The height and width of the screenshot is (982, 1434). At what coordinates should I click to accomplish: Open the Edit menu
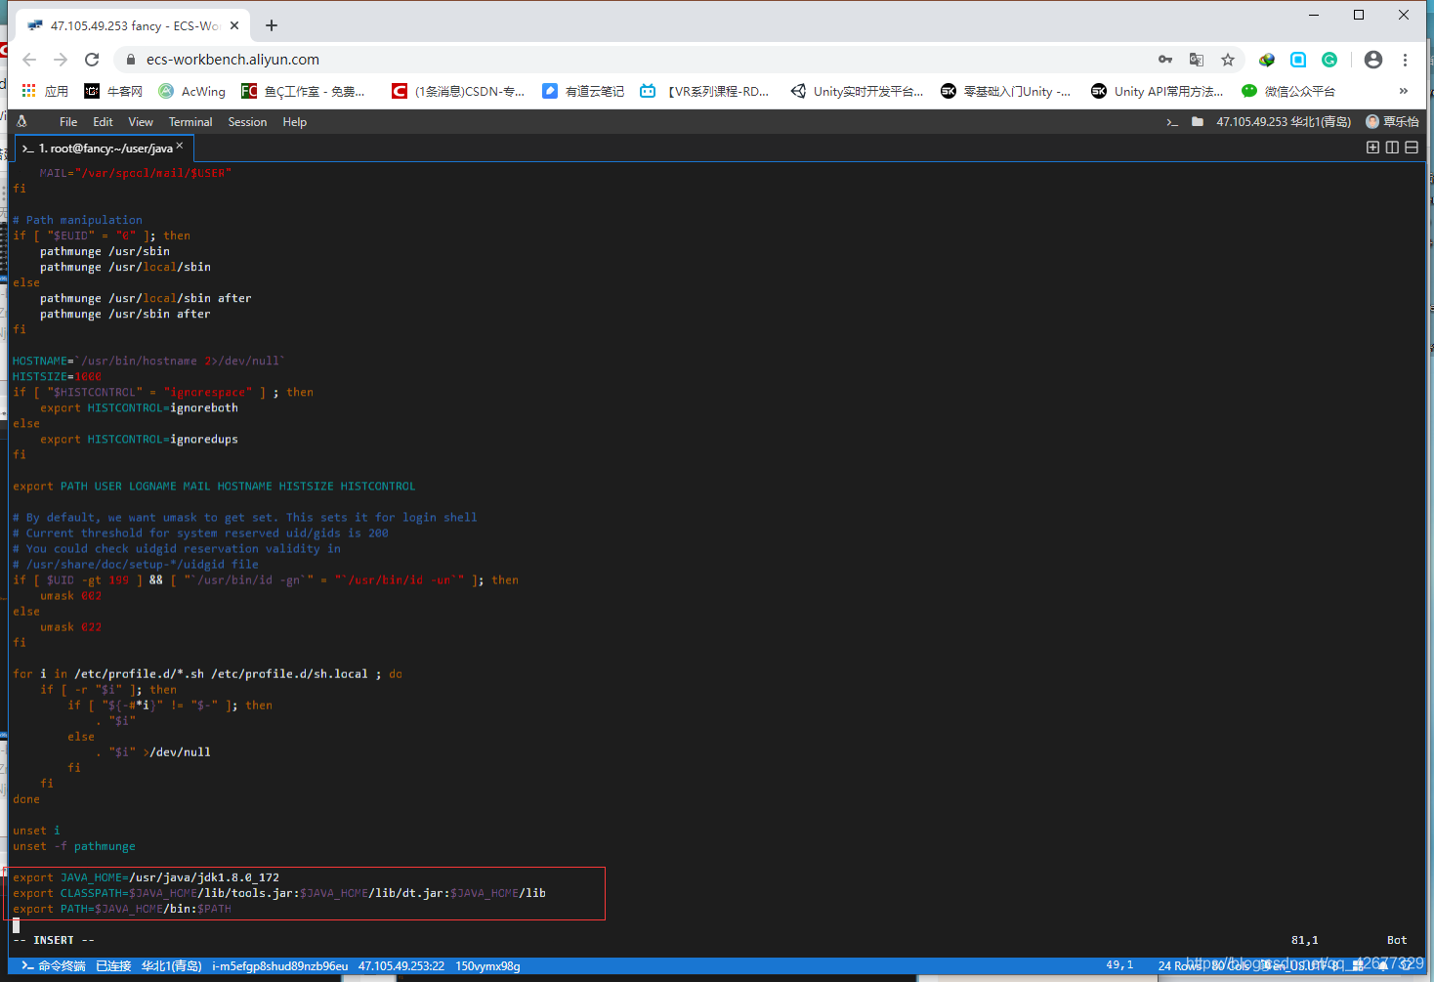coord(103,122)
